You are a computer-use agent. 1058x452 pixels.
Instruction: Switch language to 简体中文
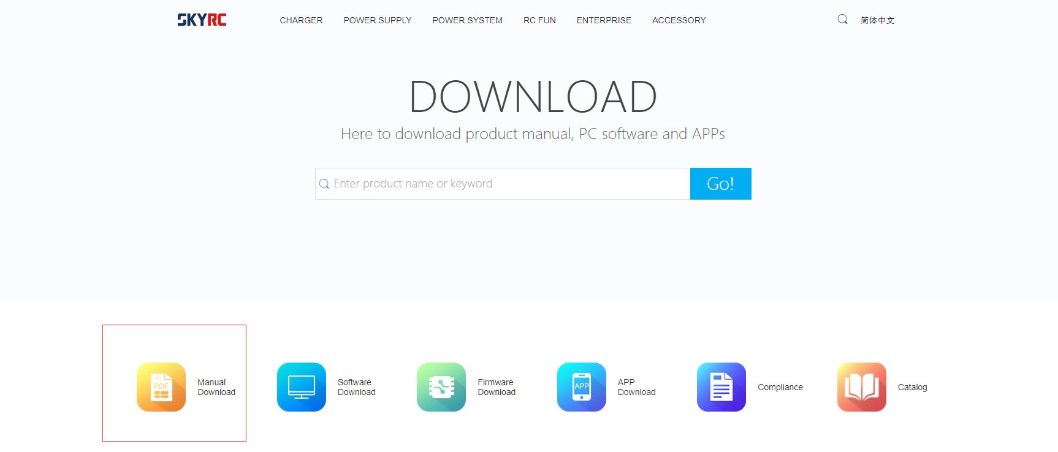click(877, 20)
